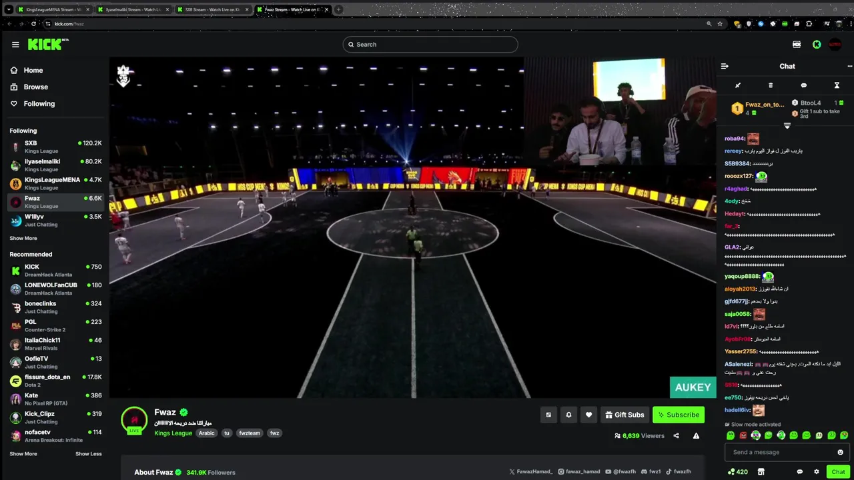Click the first green blob emote
This screenshot has width=854, height=480.
coord(730,435)
